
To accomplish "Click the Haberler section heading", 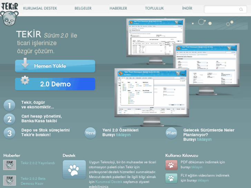I will pyautogui.click(x=12, y=155).
